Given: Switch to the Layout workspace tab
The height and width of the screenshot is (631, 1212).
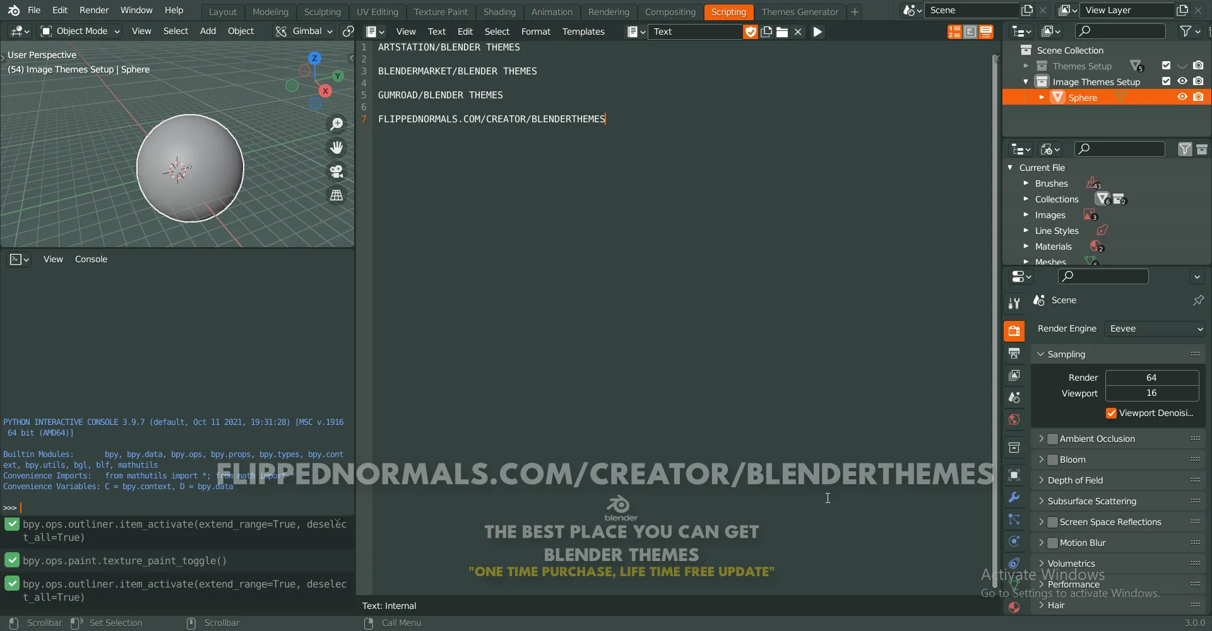Looking at the screenshot, I should pyautogui.click(x=222, y=11).
